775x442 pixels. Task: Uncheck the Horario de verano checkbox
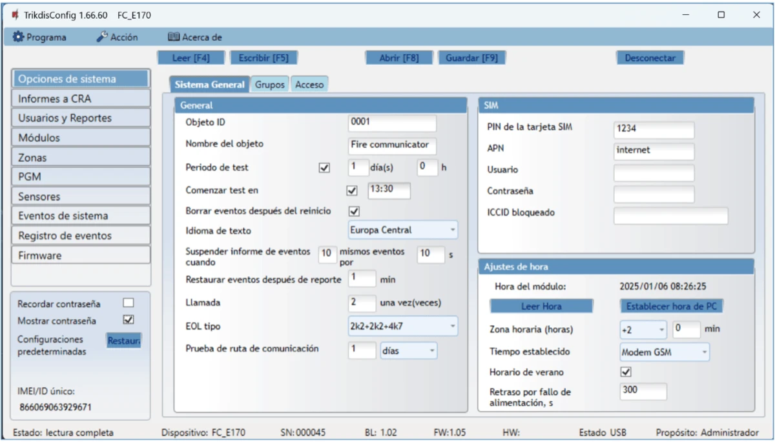(625, 372)
